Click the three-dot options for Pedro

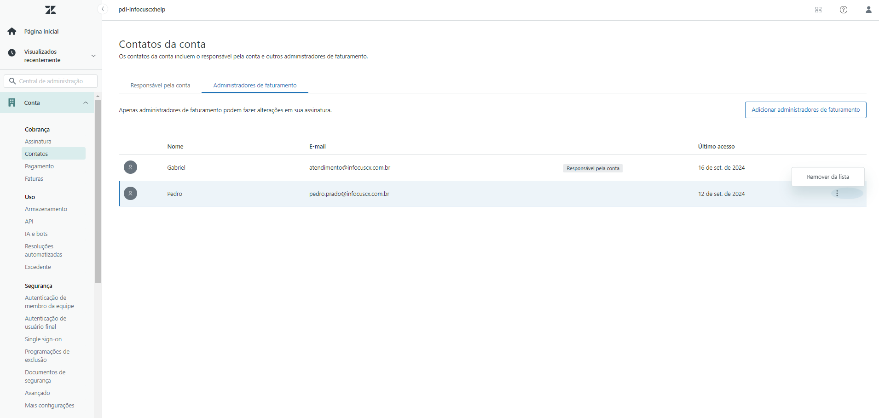click(x=837, y=194)
